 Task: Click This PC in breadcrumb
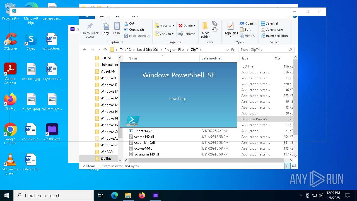125,50
